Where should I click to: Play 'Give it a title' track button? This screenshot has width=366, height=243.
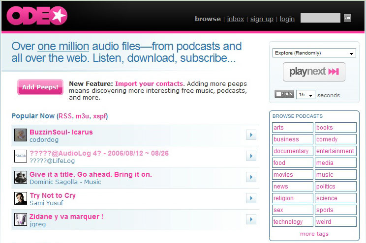pos(251,177)
